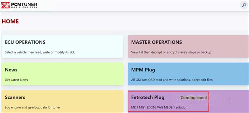Image resolution: width=249 pixels, height=113 pixels.
Task: Open the News card
Action: pyautogui.click(x=62, y=74)
